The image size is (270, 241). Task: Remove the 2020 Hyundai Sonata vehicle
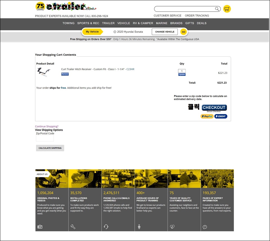pos(115,32)
